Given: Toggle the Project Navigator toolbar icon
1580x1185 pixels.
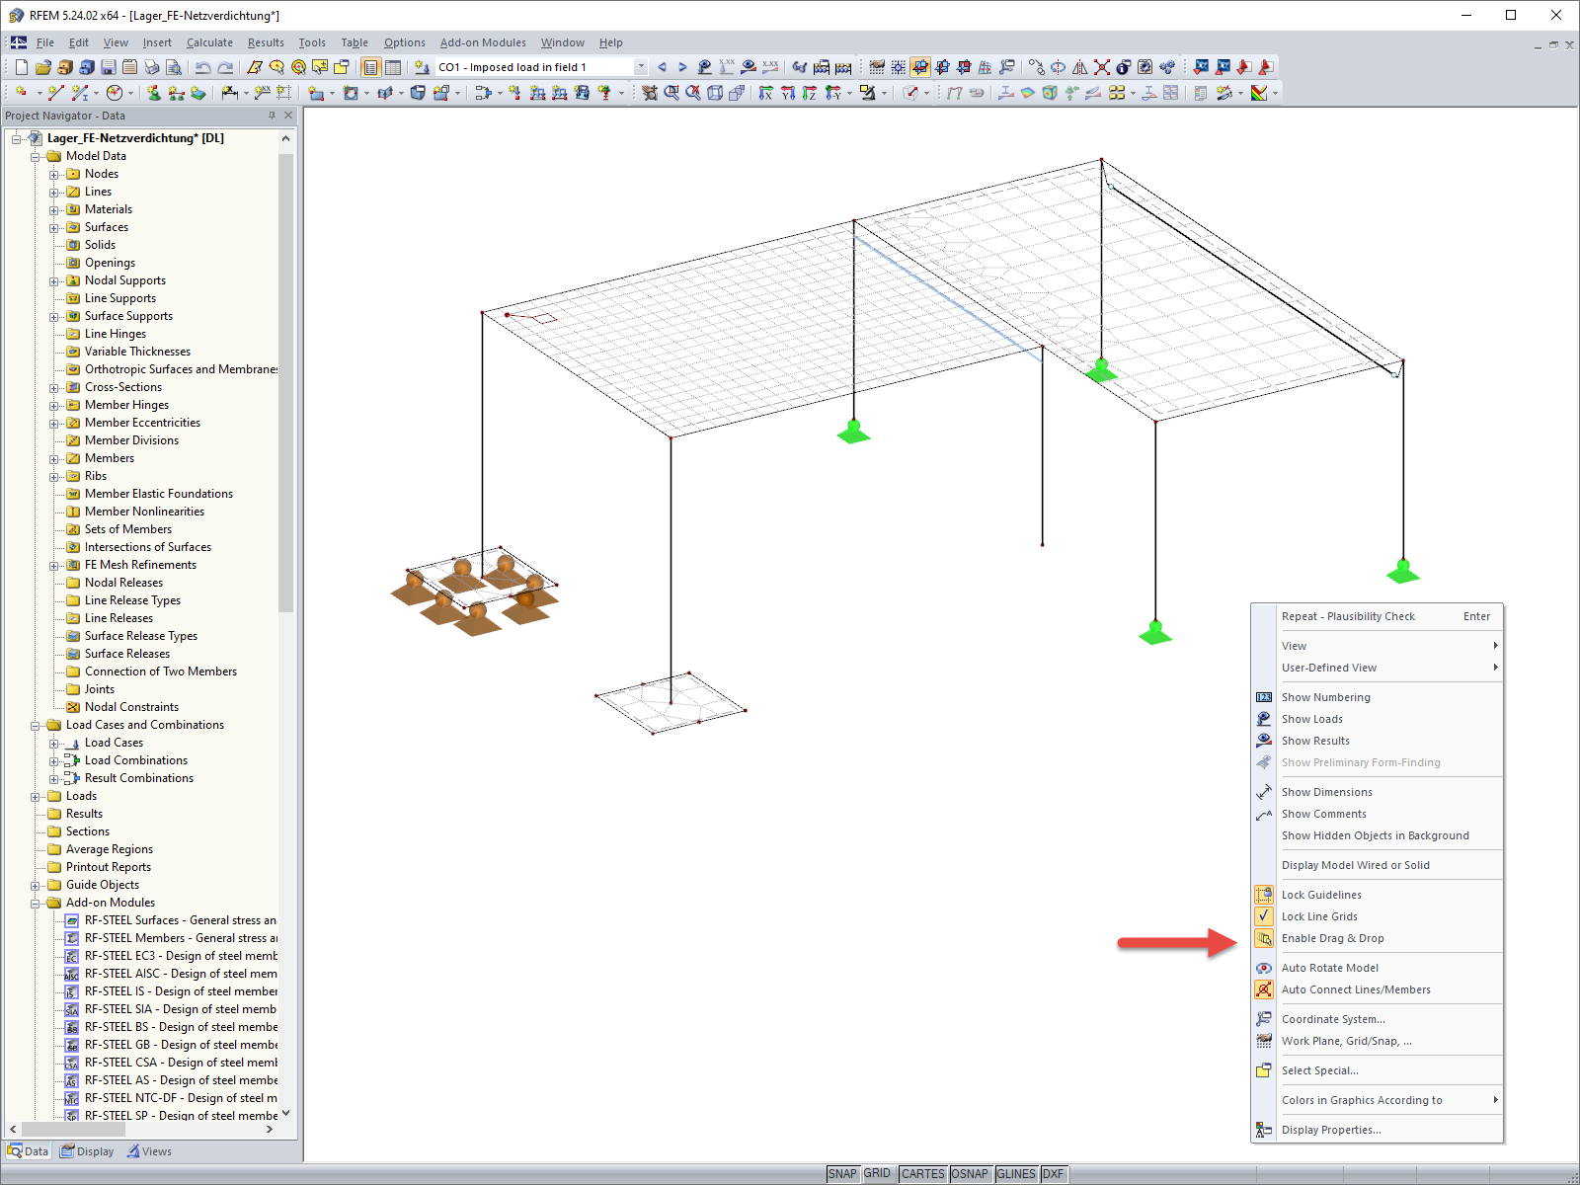Looking at the screenshot, I should click(x=370, y=67).
